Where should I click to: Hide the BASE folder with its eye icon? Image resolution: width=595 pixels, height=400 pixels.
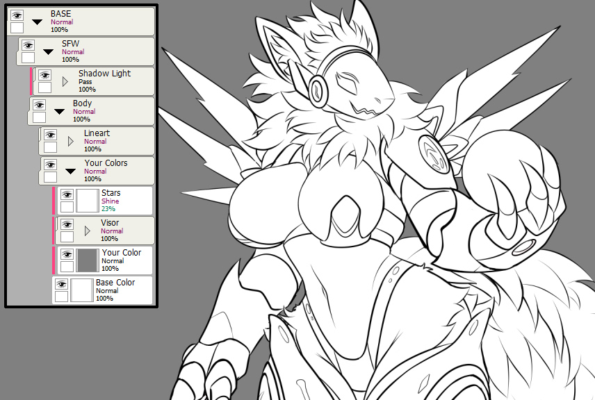click(x=17, y=15)
